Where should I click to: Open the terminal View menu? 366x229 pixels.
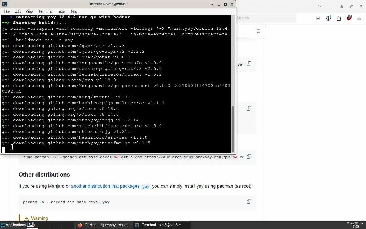pyautogui.click(x=29, y=11)
